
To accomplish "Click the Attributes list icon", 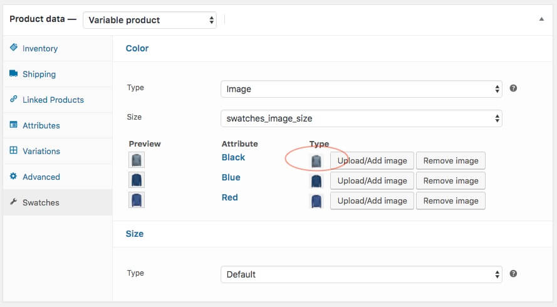I will tap(14, 125).
